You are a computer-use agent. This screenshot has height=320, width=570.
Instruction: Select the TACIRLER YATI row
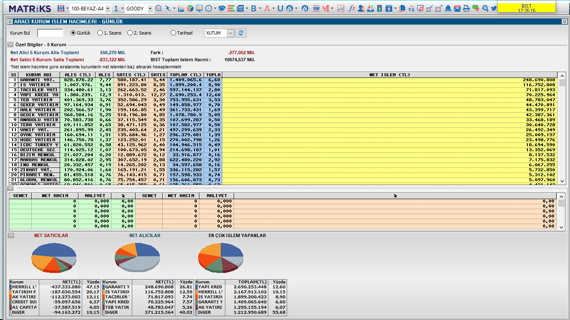point(283,90)
